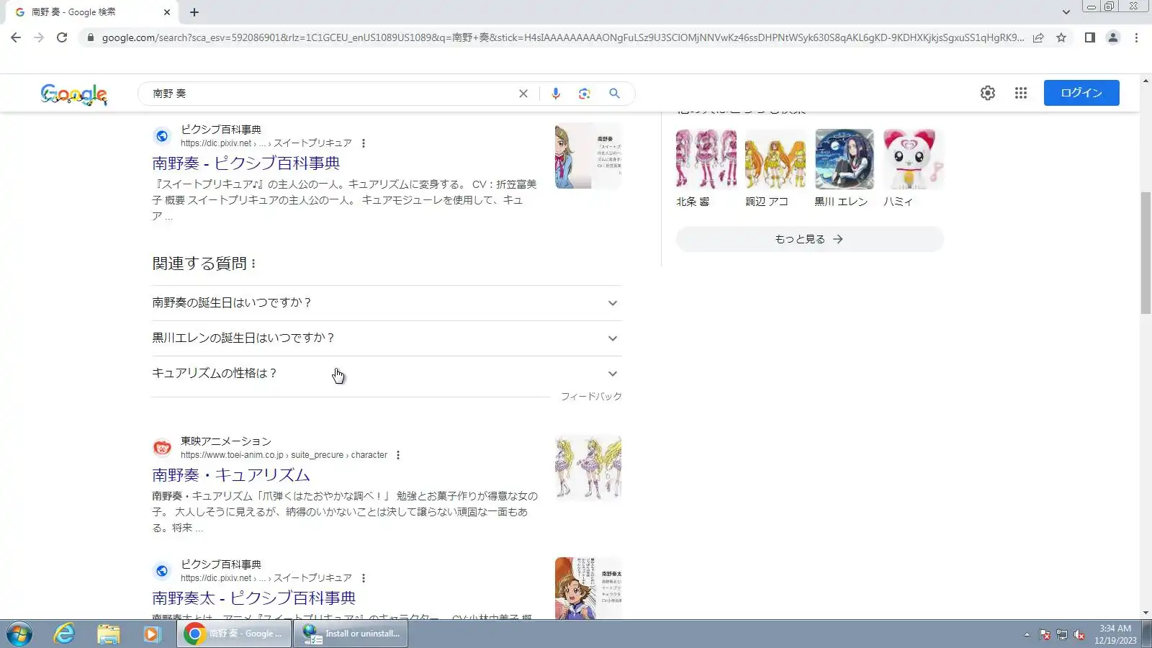Expand question 黒川エレンの誕生日はいつですか？
This screenshot has height=648, width=1152.
pyautogui.click(x=387, y=338)
